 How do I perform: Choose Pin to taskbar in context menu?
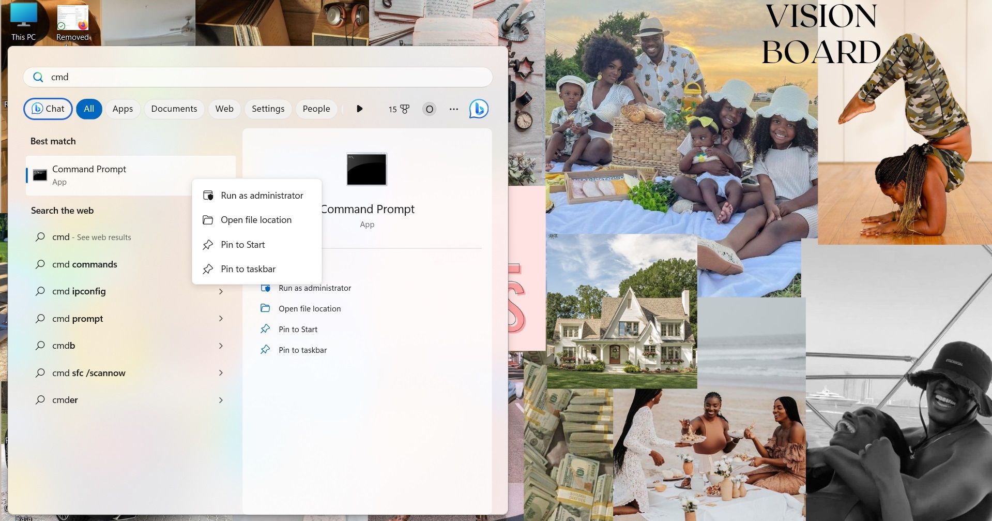pyautogui.click(x=248, y=269)
